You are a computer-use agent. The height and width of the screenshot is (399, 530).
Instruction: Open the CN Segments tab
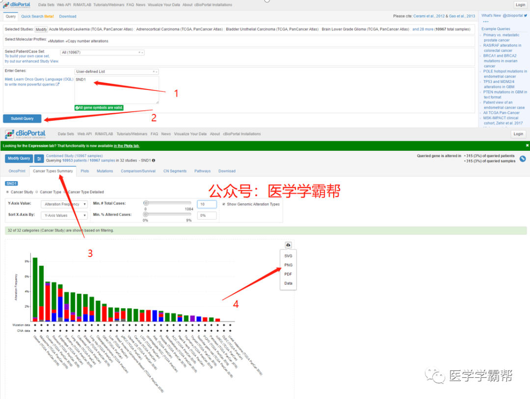(175, 171)
